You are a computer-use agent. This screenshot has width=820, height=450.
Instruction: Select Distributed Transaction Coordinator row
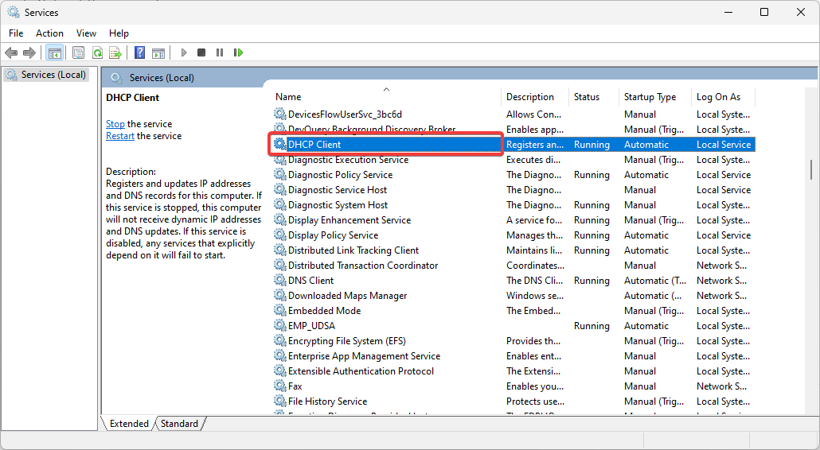pos(513,266)
